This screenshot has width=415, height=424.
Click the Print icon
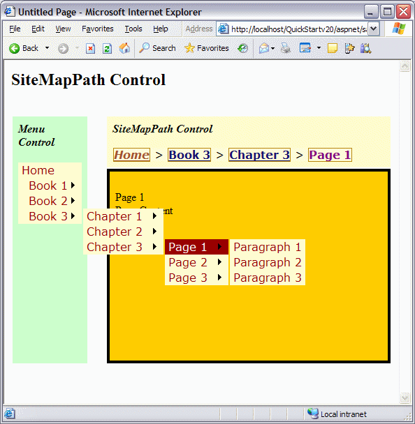[x=286, y=48]
